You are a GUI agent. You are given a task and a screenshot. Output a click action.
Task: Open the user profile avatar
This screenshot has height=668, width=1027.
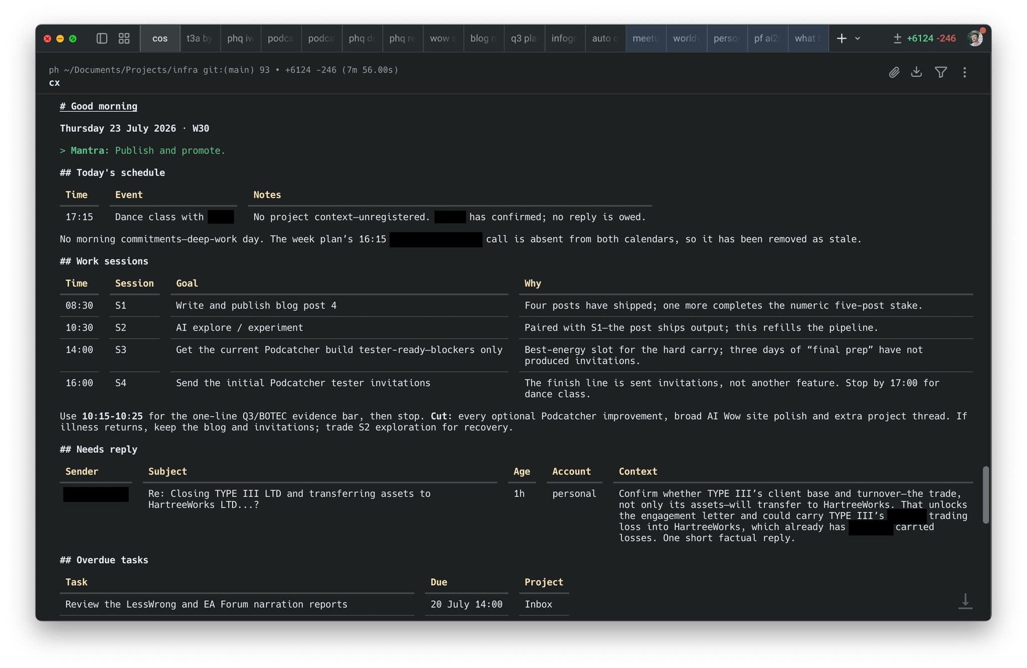coord(975,38)
